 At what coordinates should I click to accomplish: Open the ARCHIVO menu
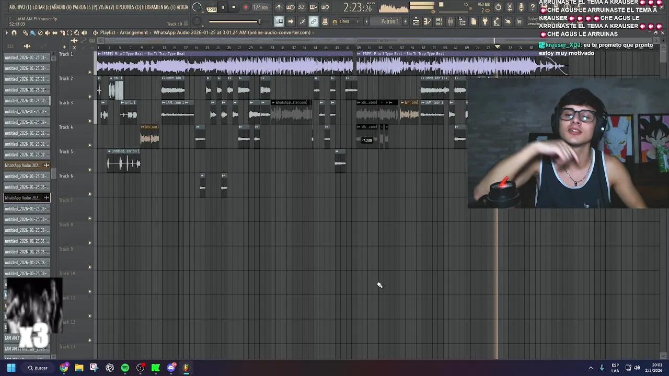(20, 7)
